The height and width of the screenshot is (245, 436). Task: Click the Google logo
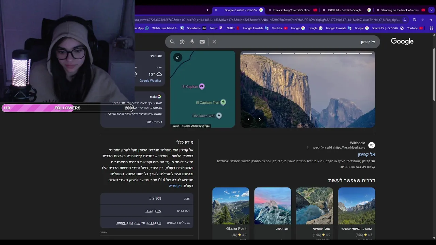click(x=402, y=42)
